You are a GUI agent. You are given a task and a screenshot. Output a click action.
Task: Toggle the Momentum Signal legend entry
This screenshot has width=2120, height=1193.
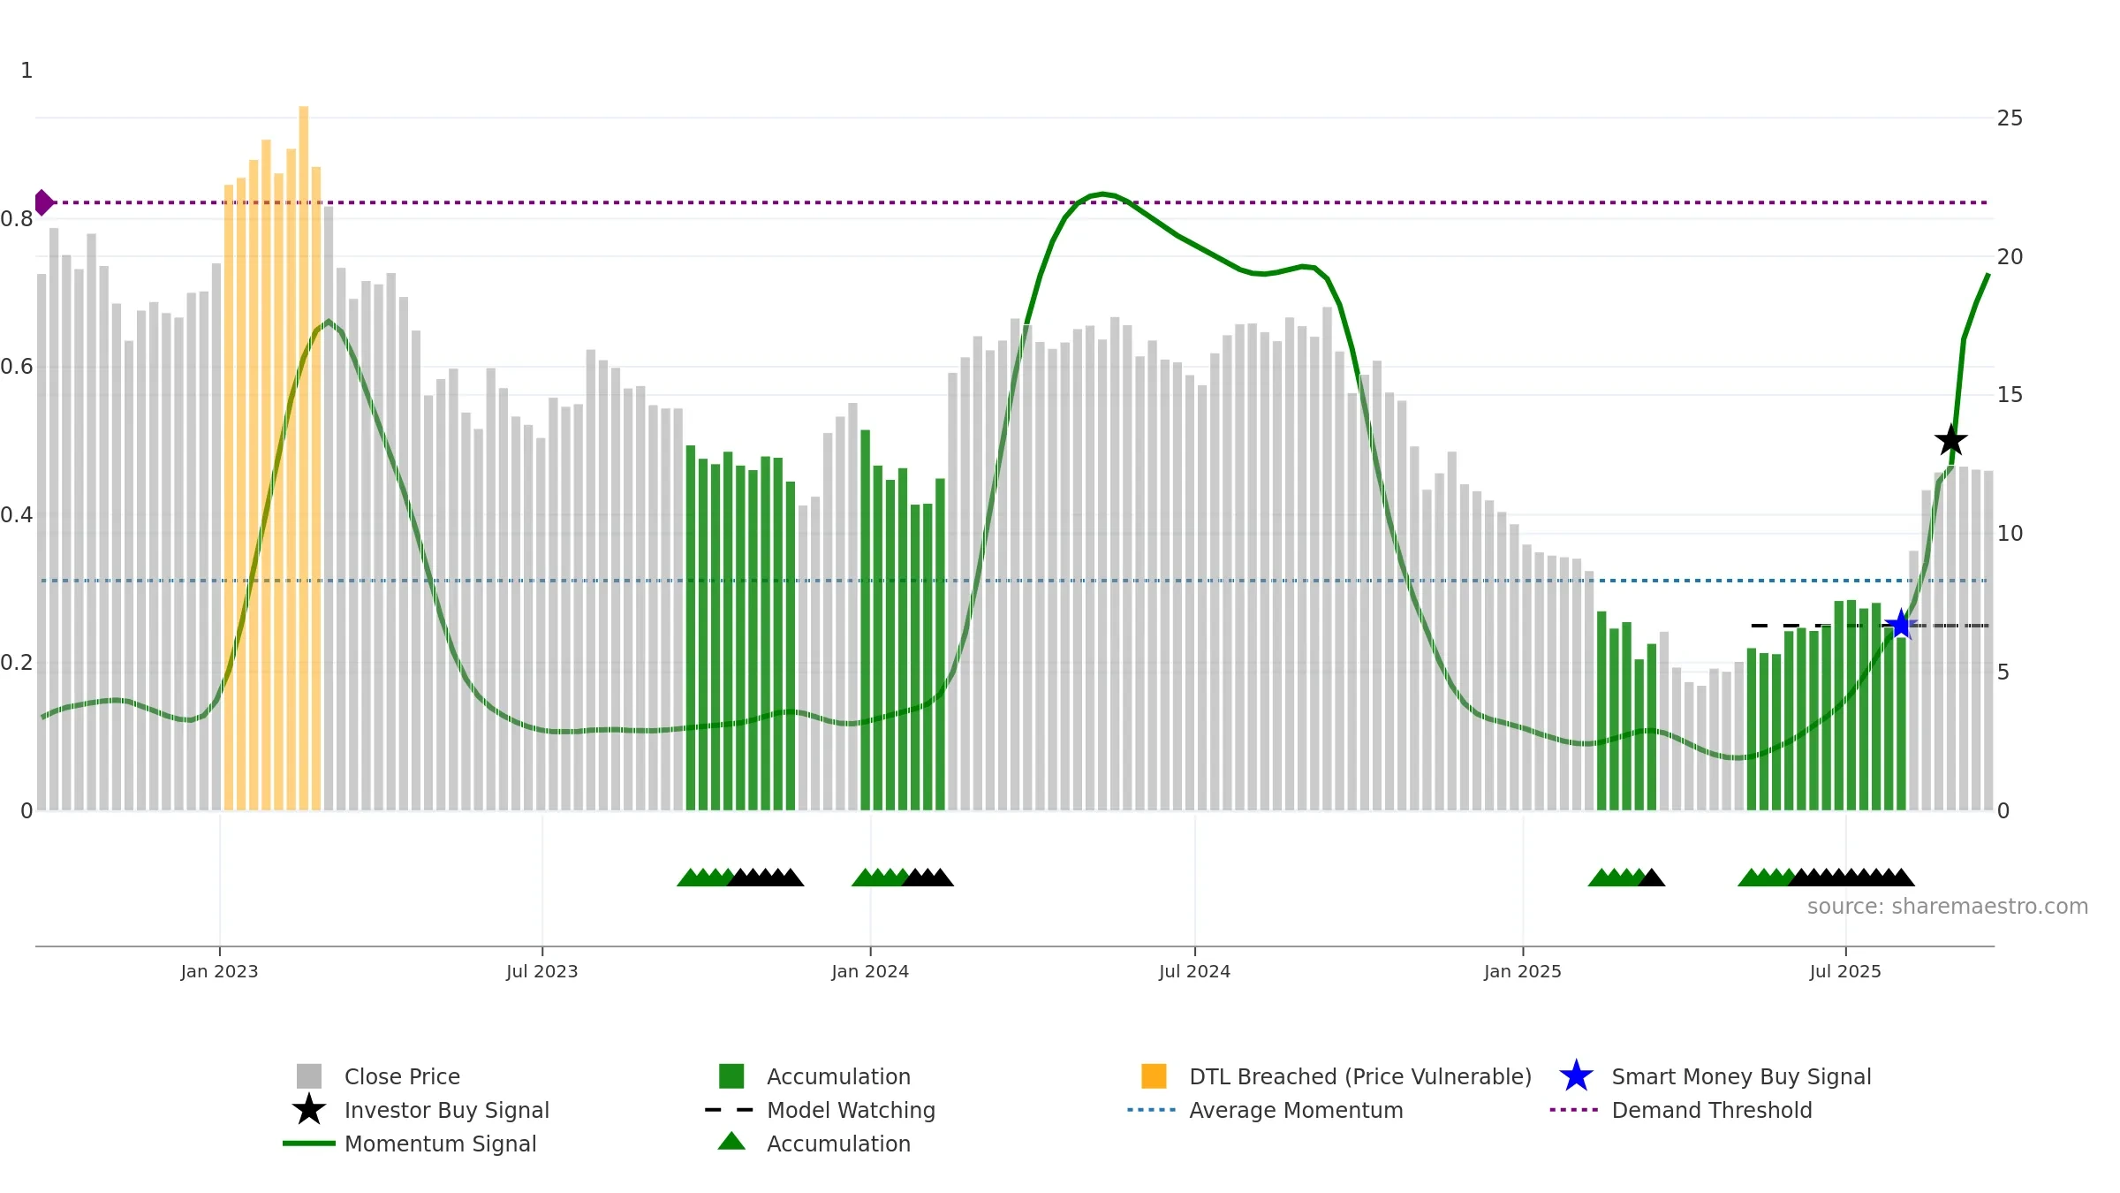[410, 1144]
